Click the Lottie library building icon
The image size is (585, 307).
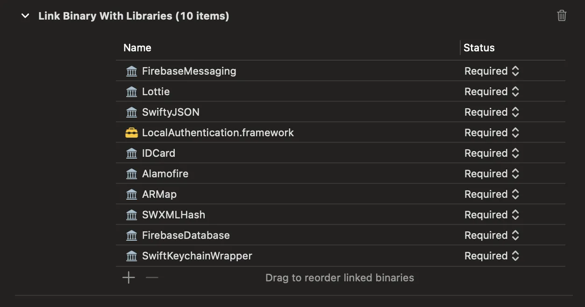132,92
